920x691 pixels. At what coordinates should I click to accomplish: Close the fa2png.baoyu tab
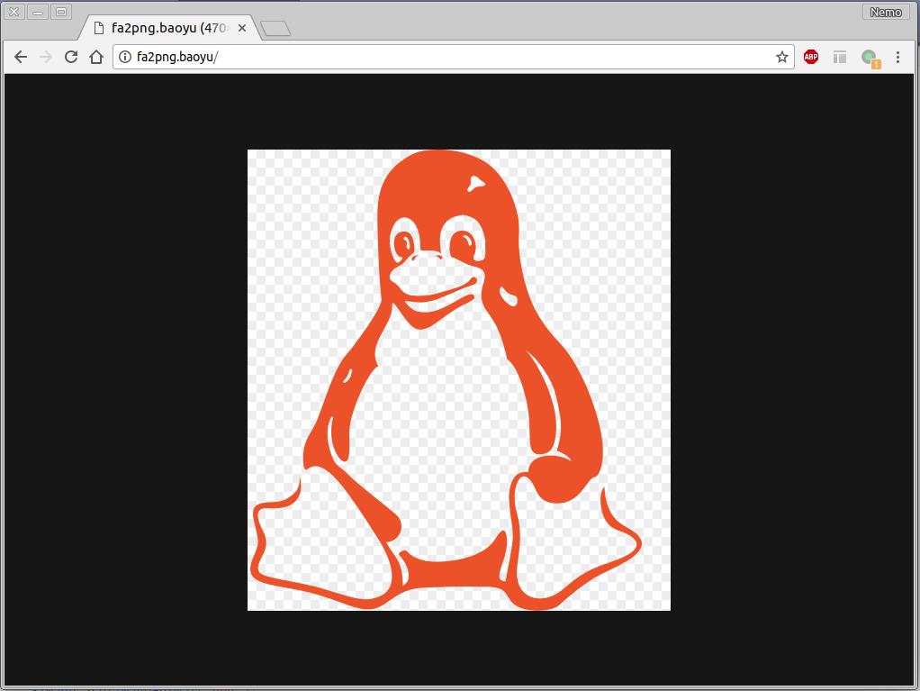point(242,28)
